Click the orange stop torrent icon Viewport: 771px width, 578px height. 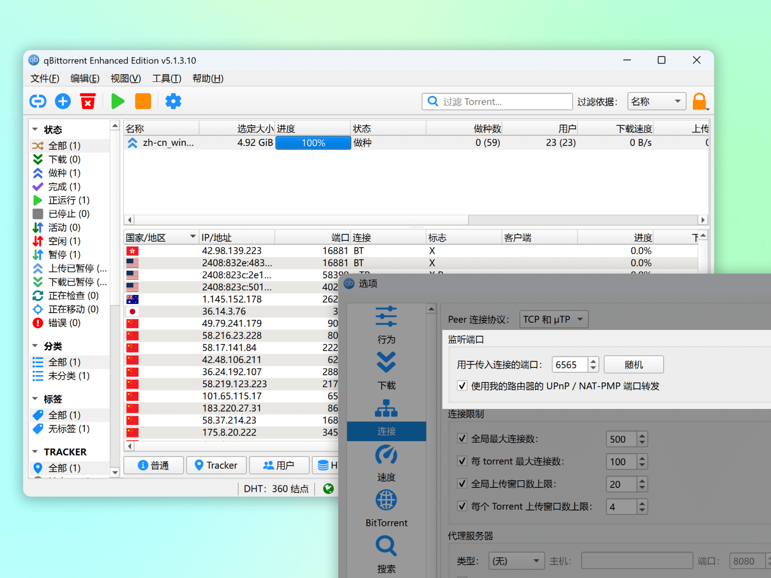pyautogui.click(x=143, y=102)
